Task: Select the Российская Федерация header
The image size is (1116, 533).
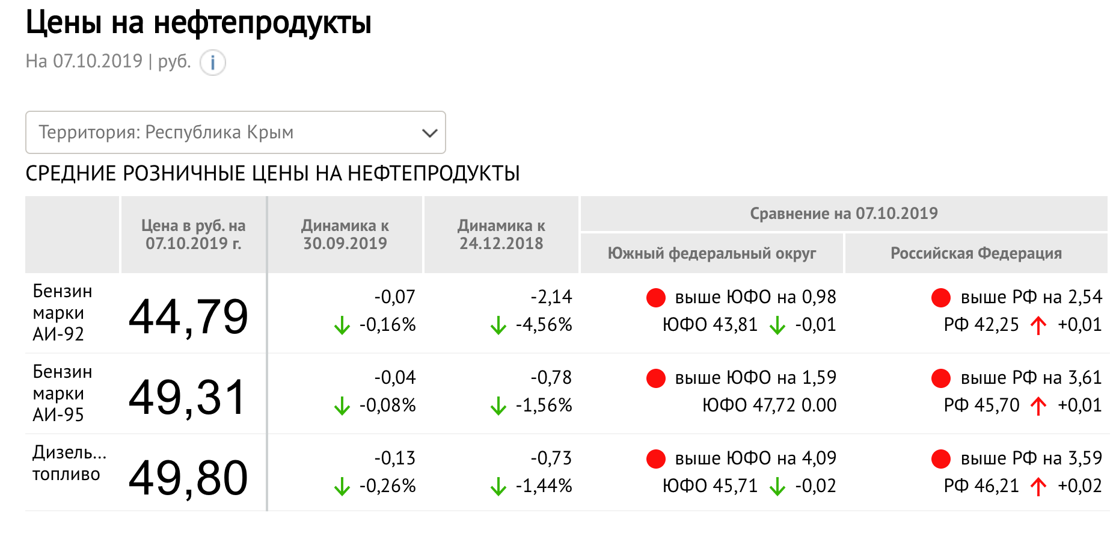Action: (977, 253)
